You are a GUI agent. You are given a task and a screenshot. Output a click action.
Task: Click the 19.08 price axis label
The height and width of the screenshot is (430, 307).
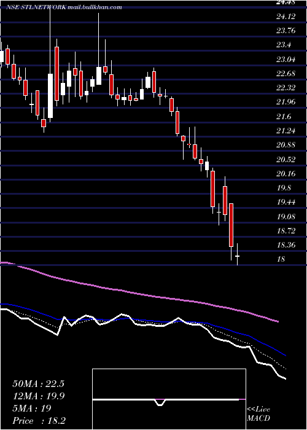286,216
